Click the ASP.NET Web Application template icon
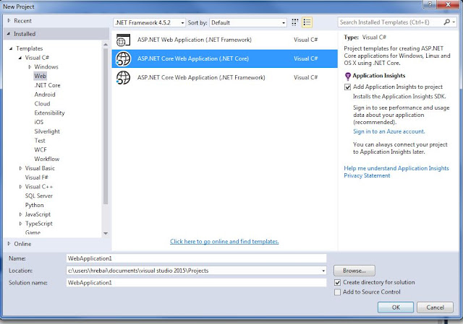This screenshot has width=463, height=324. (123, 40)
